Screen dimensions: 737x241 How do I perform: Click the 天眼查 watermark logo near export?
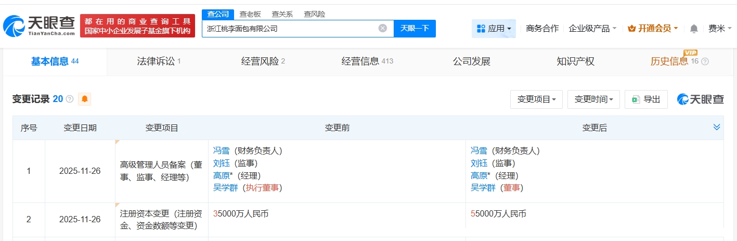point(700,99)
